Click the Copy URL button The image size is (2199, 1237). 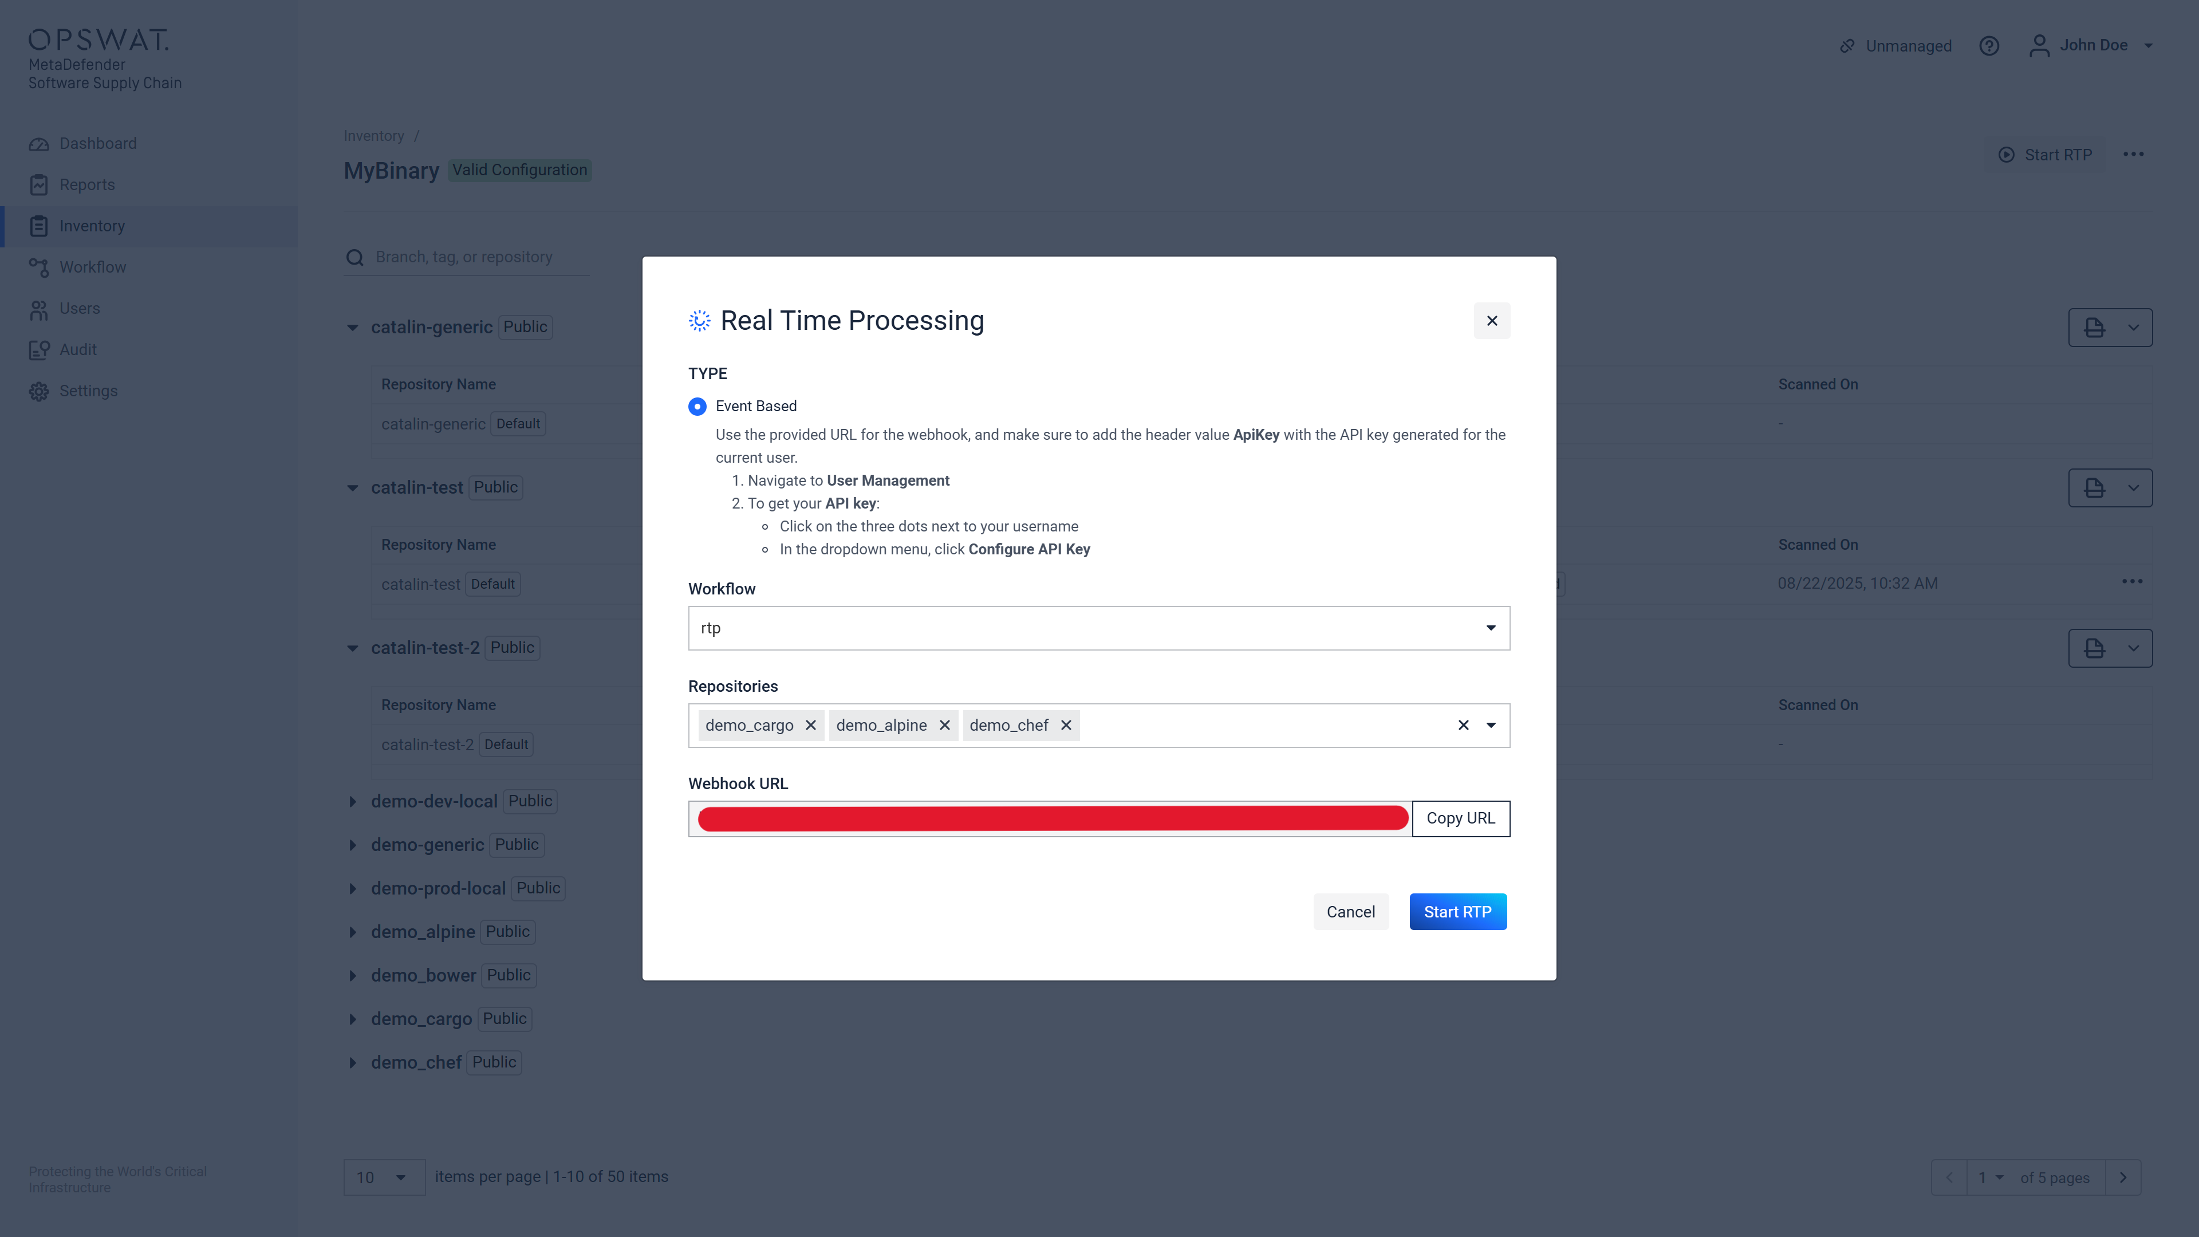1461,819
